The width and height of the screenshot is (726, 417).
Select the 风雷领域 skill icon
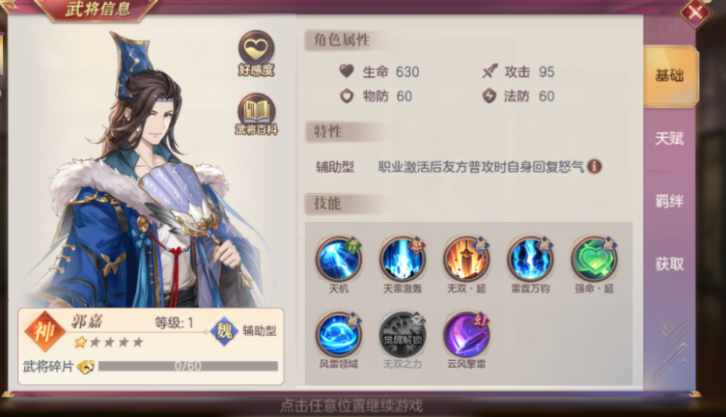339,334
